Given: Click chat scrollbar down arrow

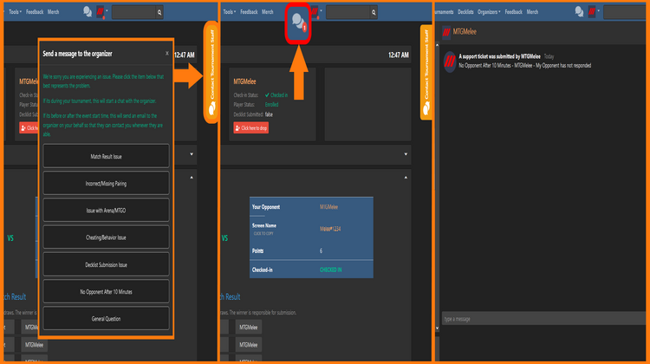Looking at the screenshot, I should (x=437, y=328).
